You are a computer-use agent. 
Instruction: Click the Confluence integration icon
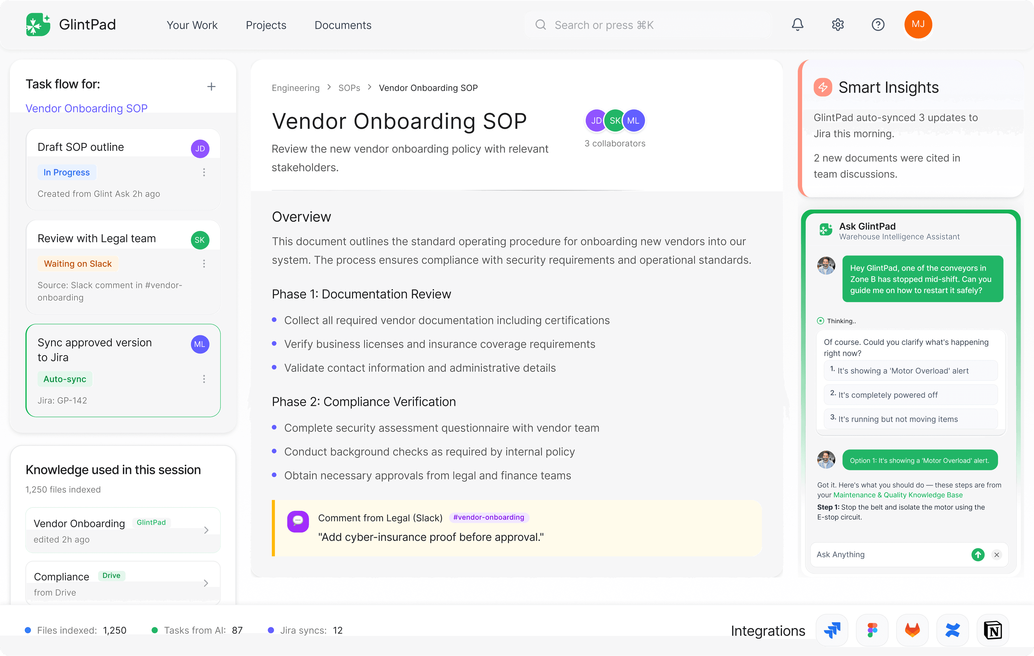click(x=952, y=630)
